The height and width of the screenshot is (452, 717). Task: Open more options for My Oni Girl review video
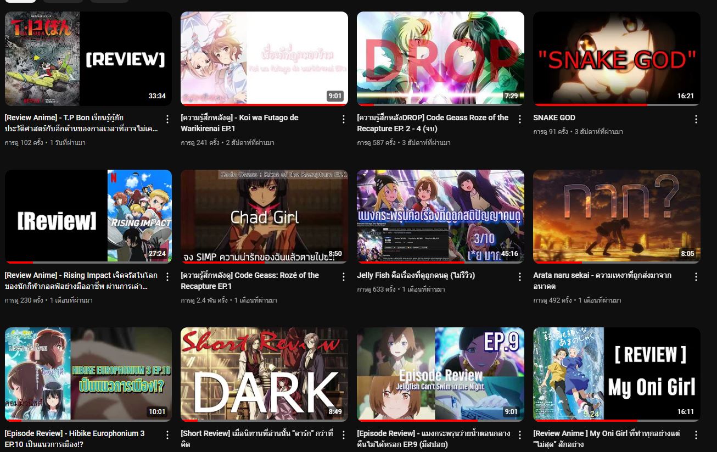coord(696,435)
